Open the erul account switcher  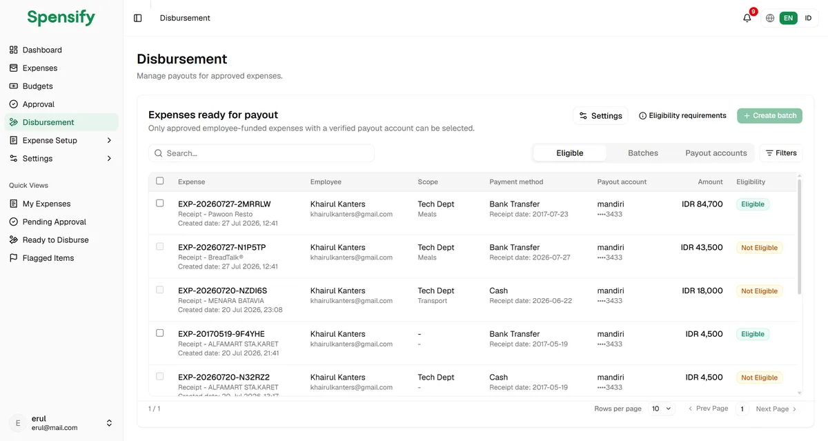click(x=61, y=422)
